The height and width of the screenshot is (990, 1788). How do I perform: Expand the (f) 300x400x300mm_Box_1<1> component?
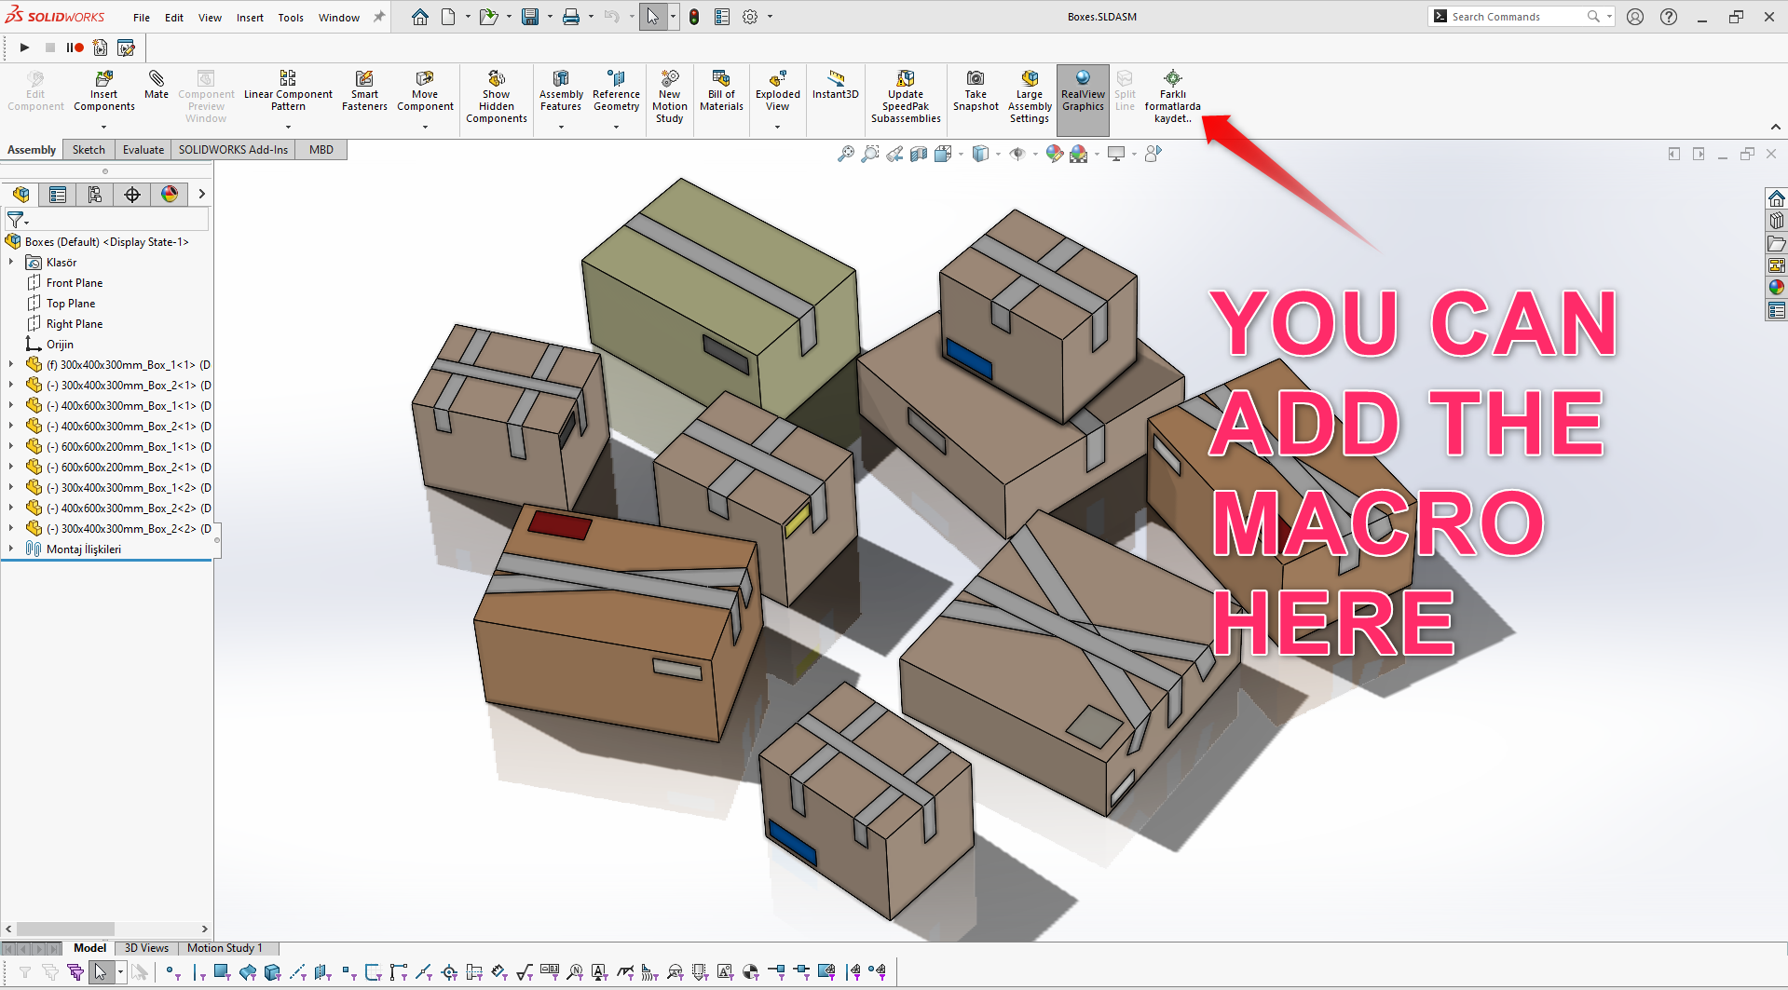(x=11, y=365)
